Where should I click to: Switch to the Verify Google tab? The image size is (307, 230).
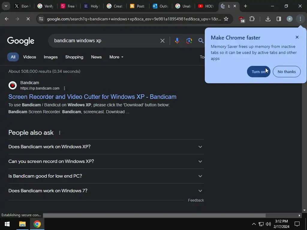45,6
